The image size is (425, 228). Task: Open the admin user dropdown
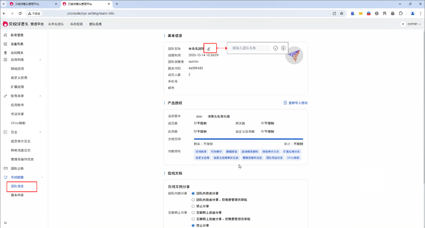click(411, 24)
